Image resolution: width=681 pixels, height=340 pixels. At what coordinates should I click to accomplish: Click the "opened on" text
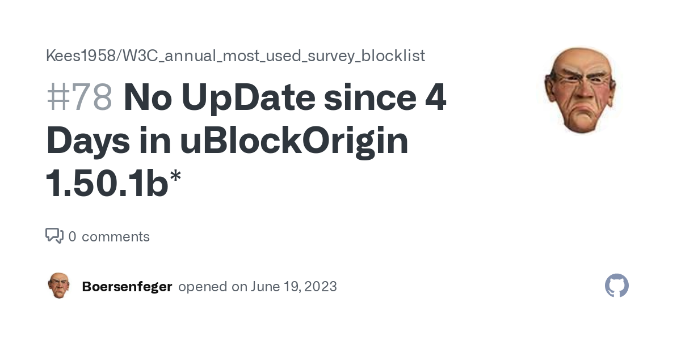[213, 287]
